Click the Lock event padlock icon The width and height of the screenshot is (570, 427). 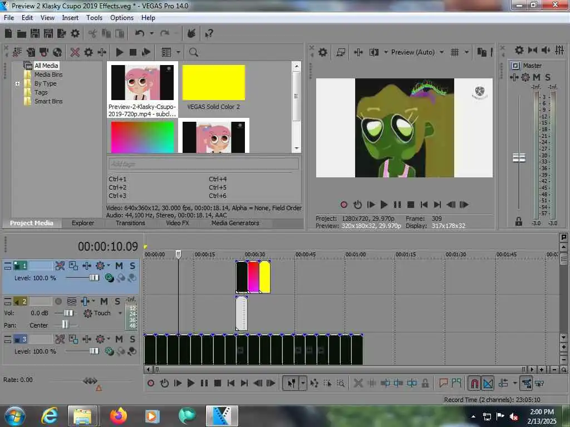pyautogui.click(x=425, y=383)
